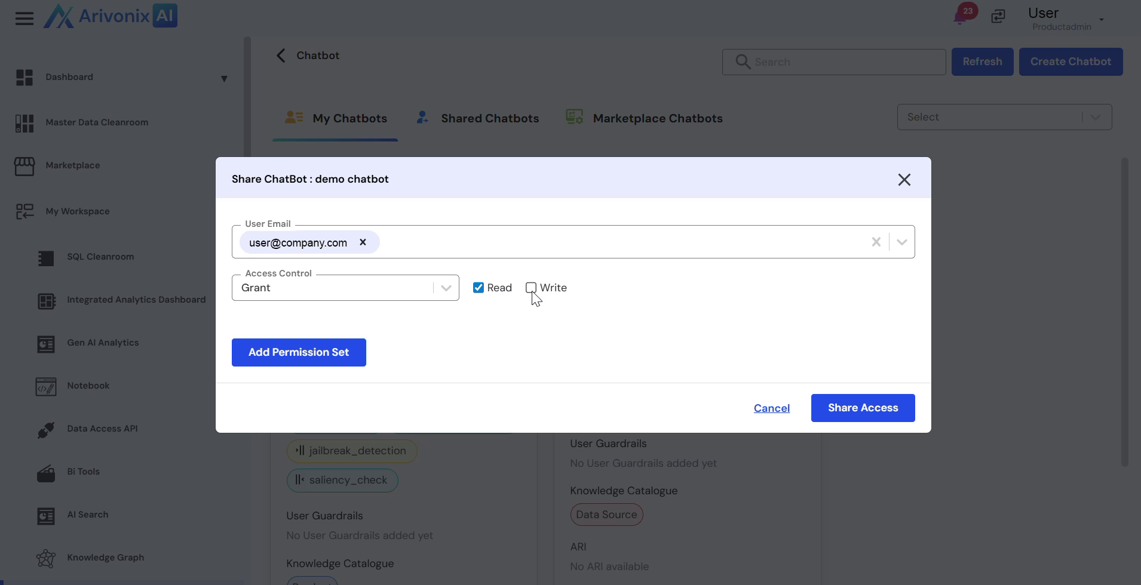Expand the Dashboard sidebar menu arrow
Viewport: 1141px width, 585px height.
[x=224, y=79]
